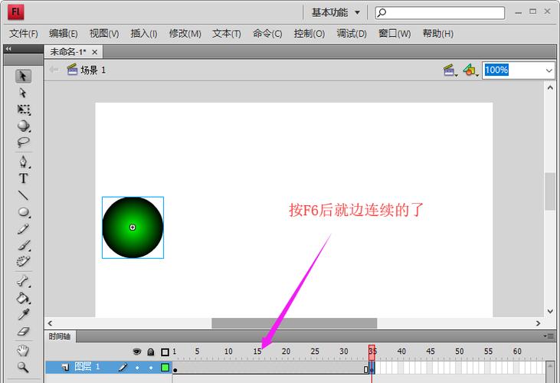
Task: Open the Edit Symbols dropdown
Action: [x=470, y=70]
